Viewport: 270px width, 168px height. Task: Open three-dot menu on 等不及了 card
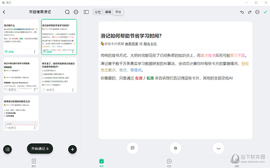coord(73,90)
